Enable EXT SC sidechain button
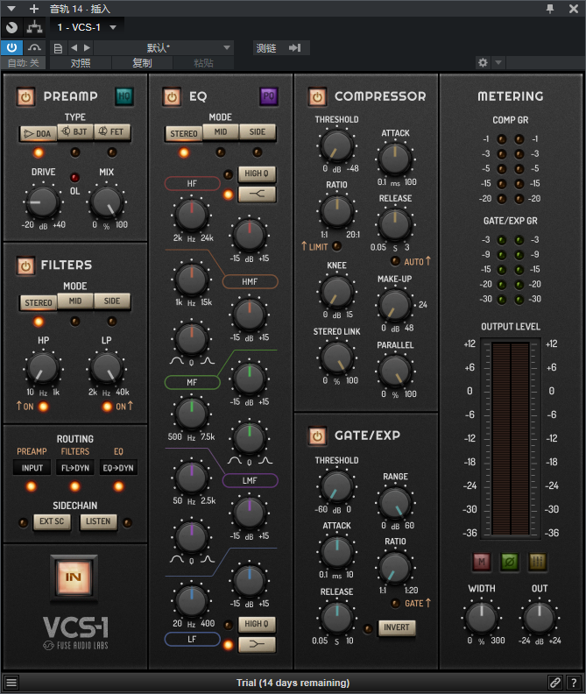This screenshot has width=586, height=694. click(52, 522)
